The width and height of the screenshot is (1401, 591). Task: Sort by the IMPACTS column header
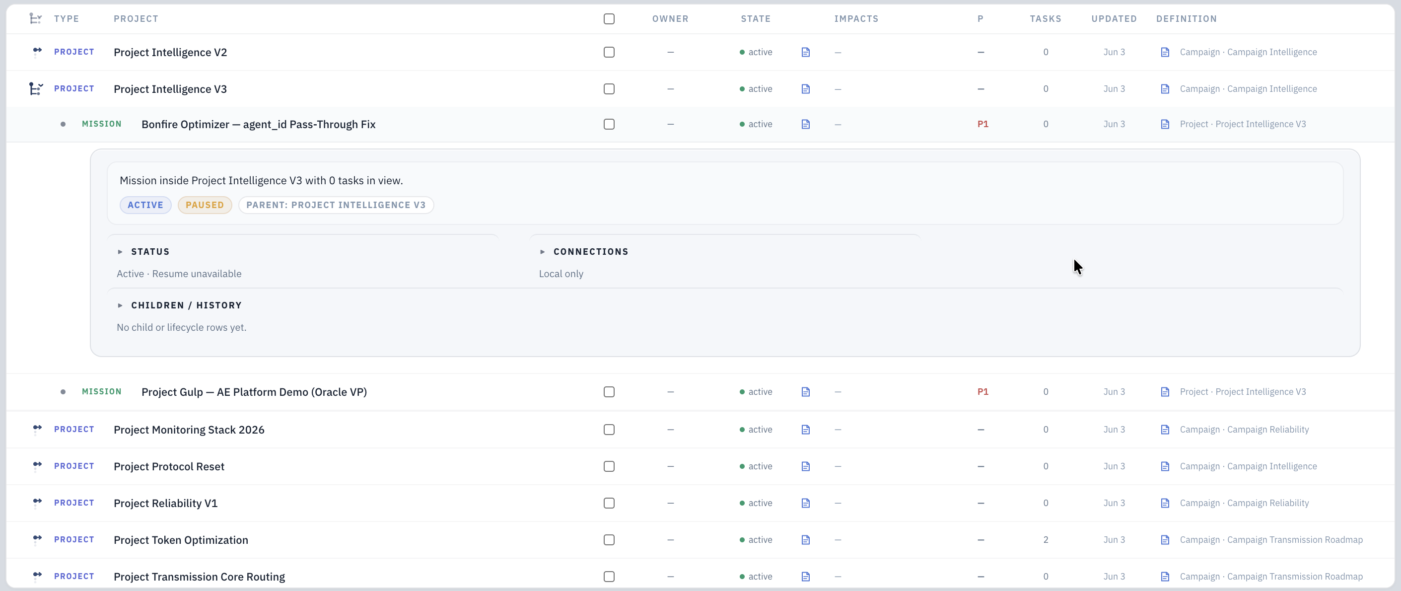coord(856,18)
